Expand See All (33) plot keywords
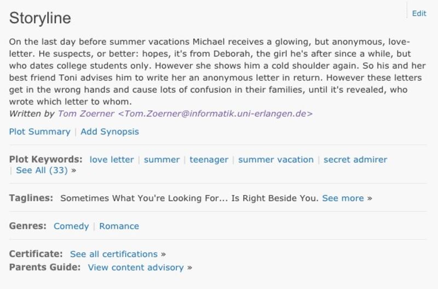 (x=42, y=170)
